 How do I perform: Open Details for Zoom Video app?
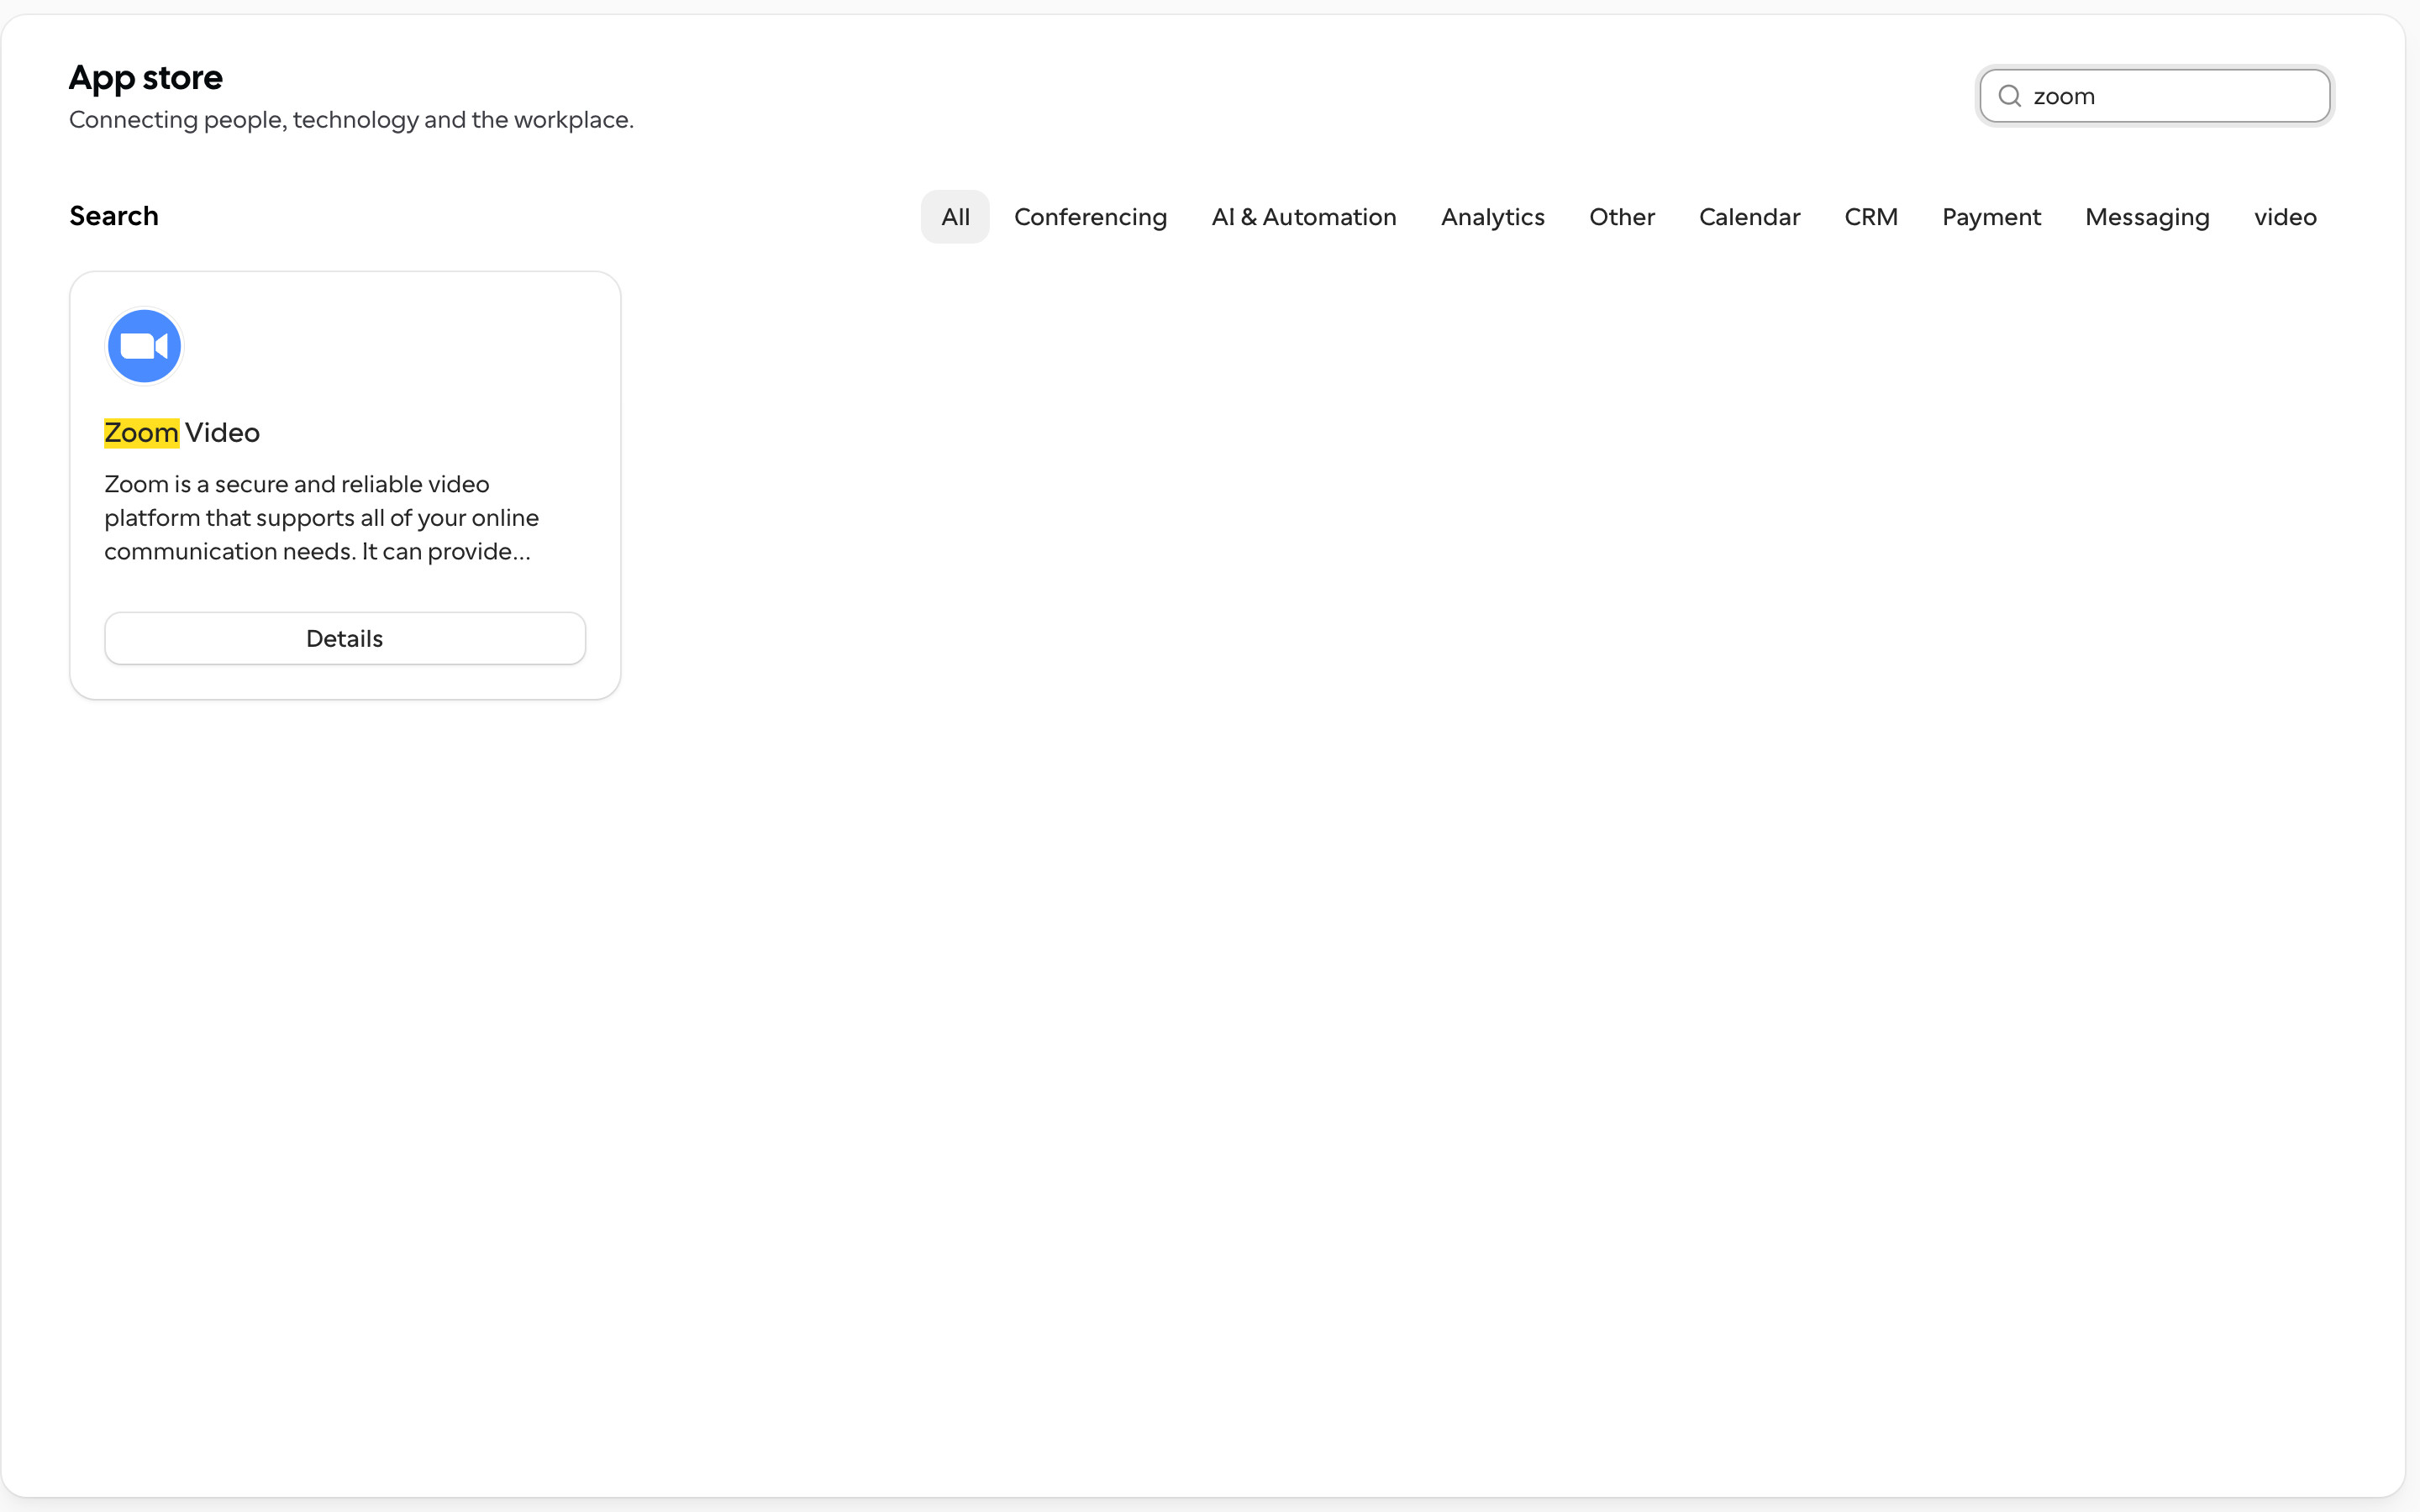coord(345,638)
